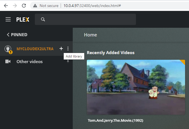Image resolution: width=189 pixels, height=129 pixels.
Task: Add a library with the plus icon
Action: [x=61, y=49]
